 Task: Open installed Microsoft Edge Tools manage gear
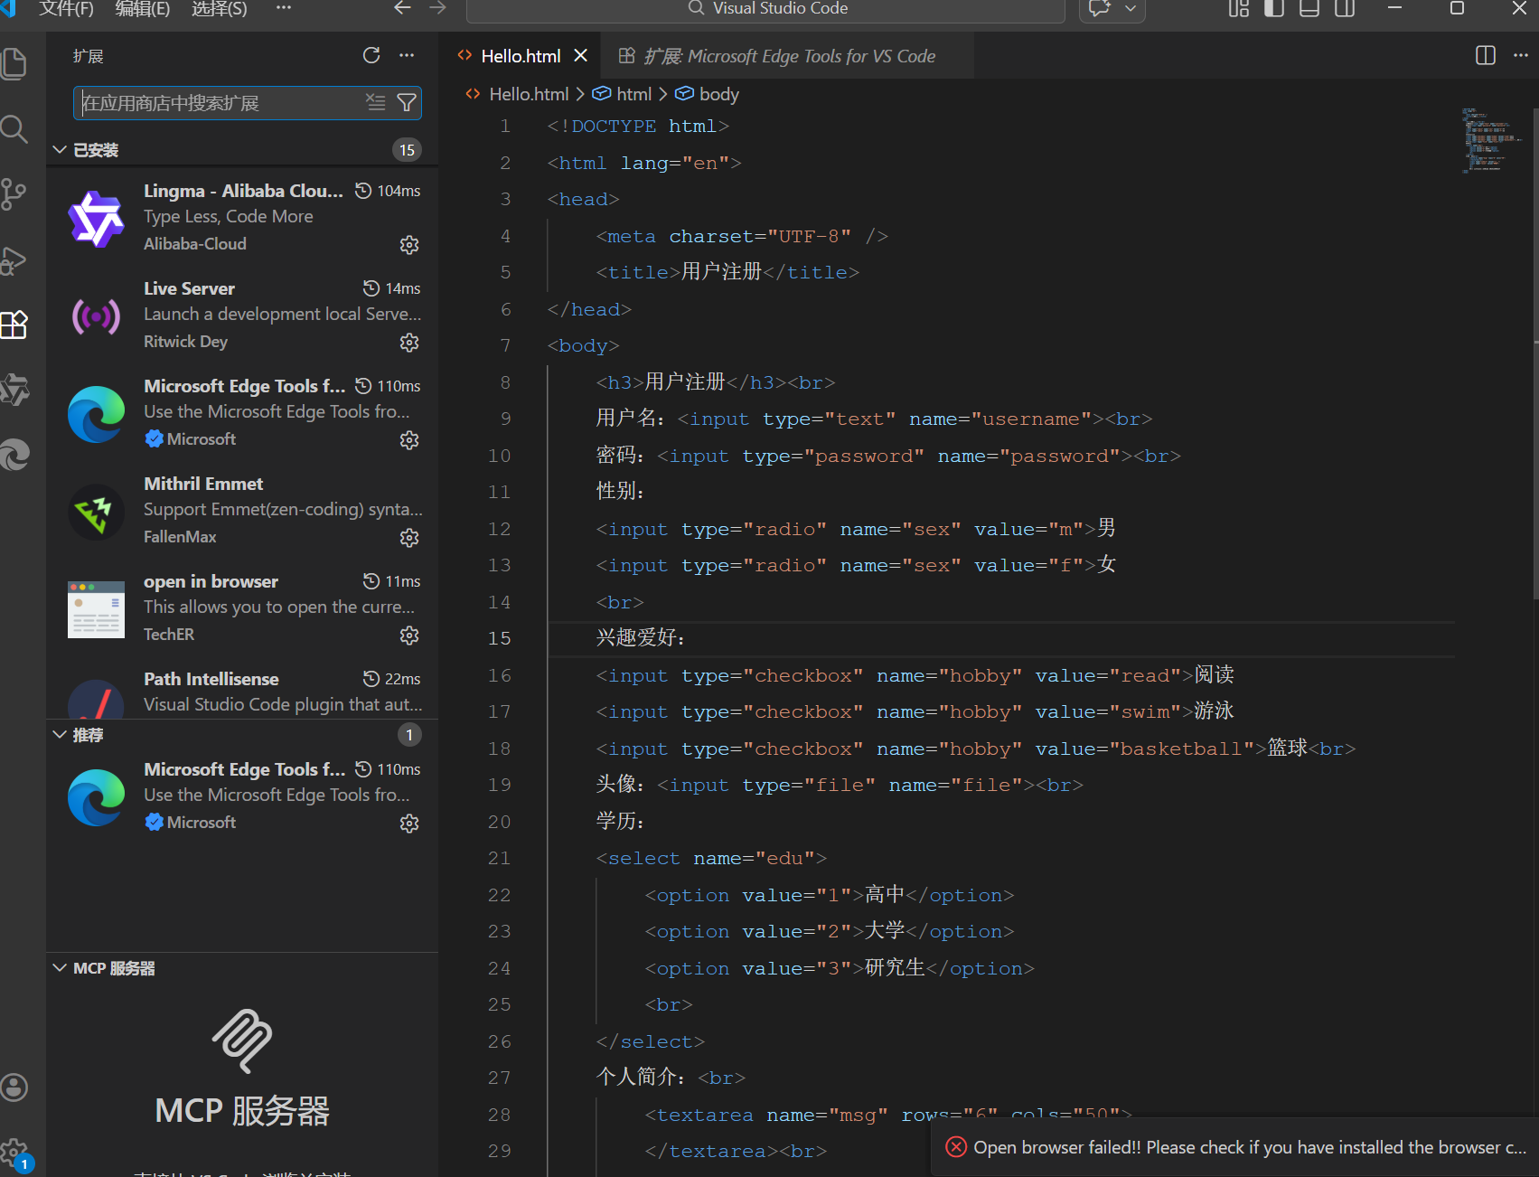pos(409,440)
